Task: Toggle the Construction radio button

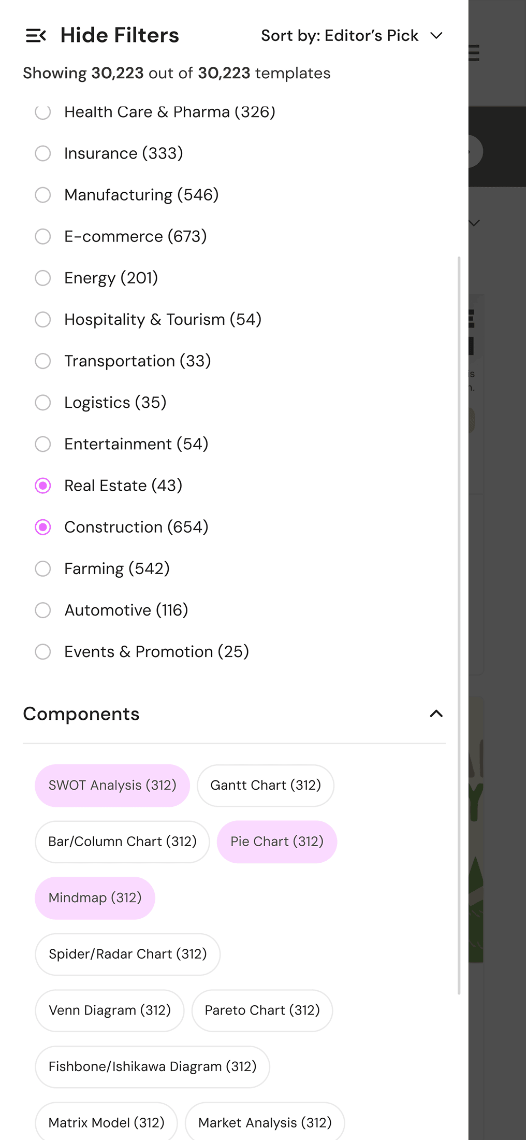Action: tap(43, 527)
